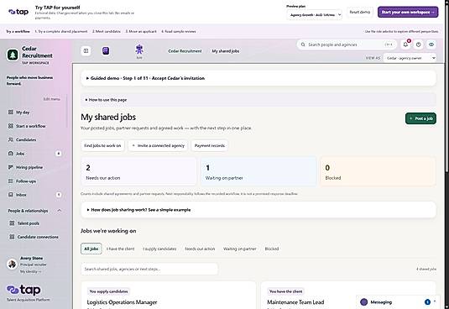Collapse the sidebar with the panel toggle icon
Image resolution: width=449 pixels, height=309 pixels.
pos(86,51)
